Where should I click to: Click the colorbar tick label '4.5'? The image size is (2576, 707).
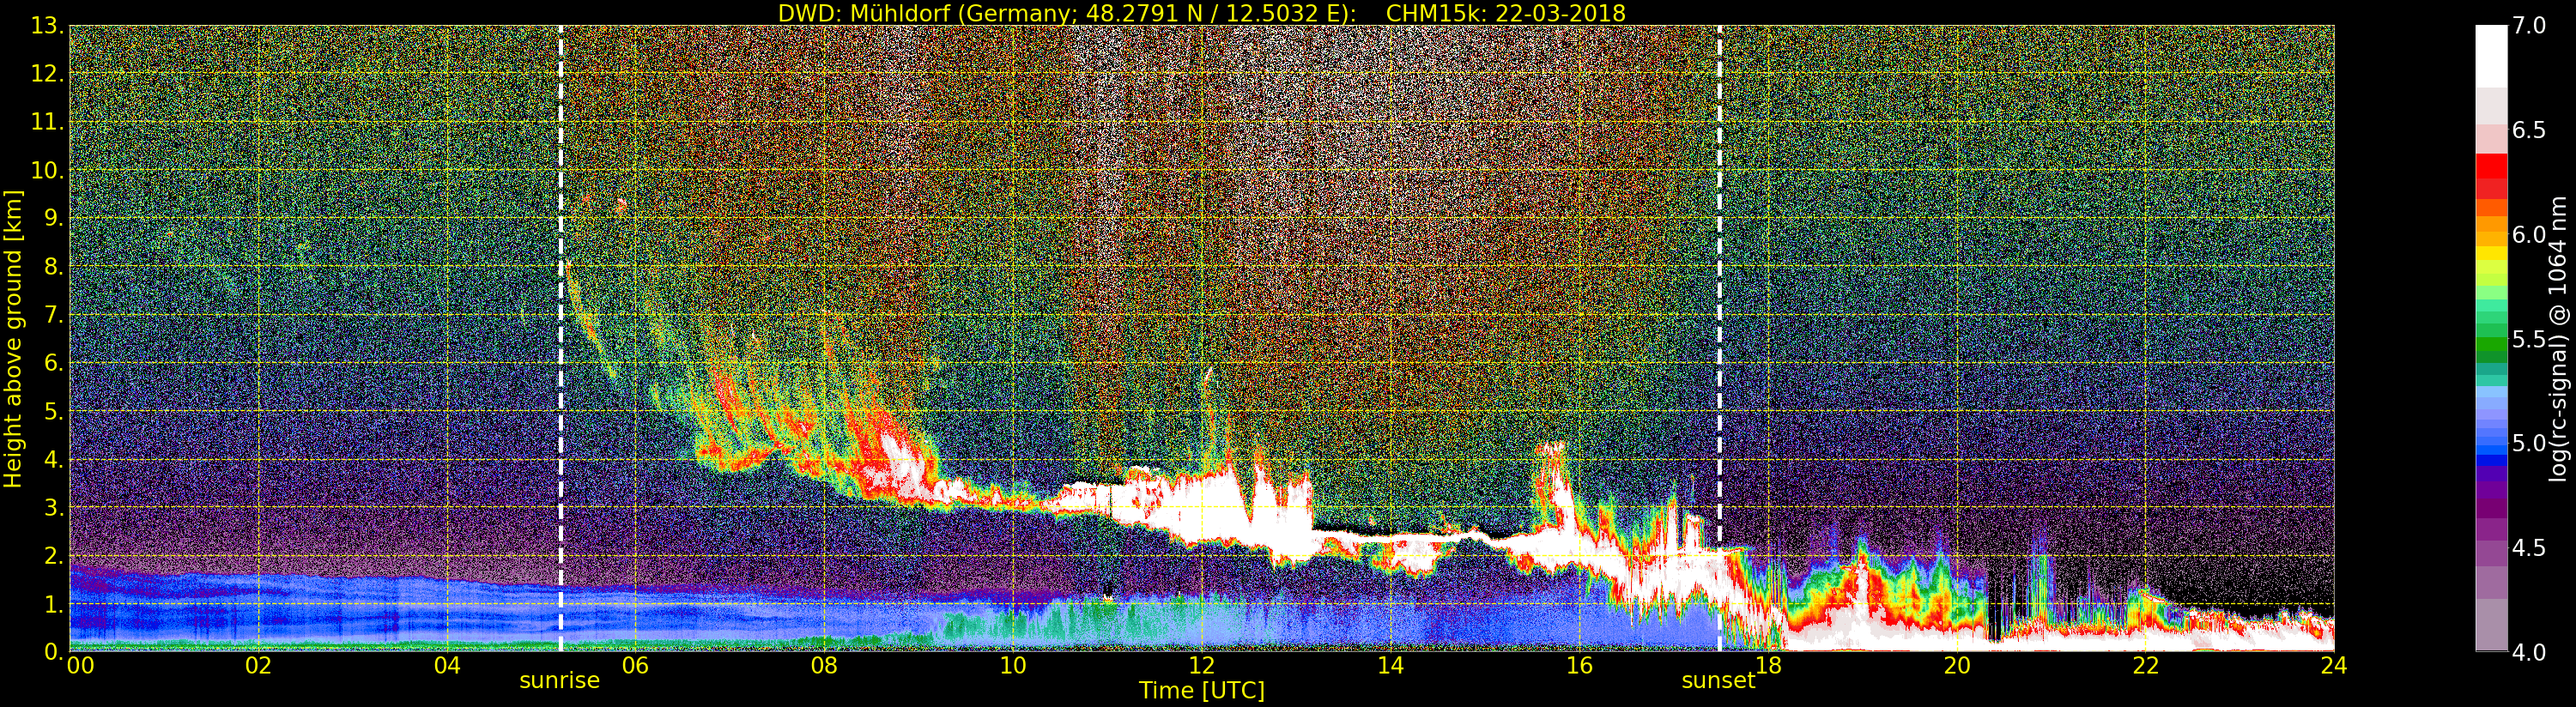2529,548
